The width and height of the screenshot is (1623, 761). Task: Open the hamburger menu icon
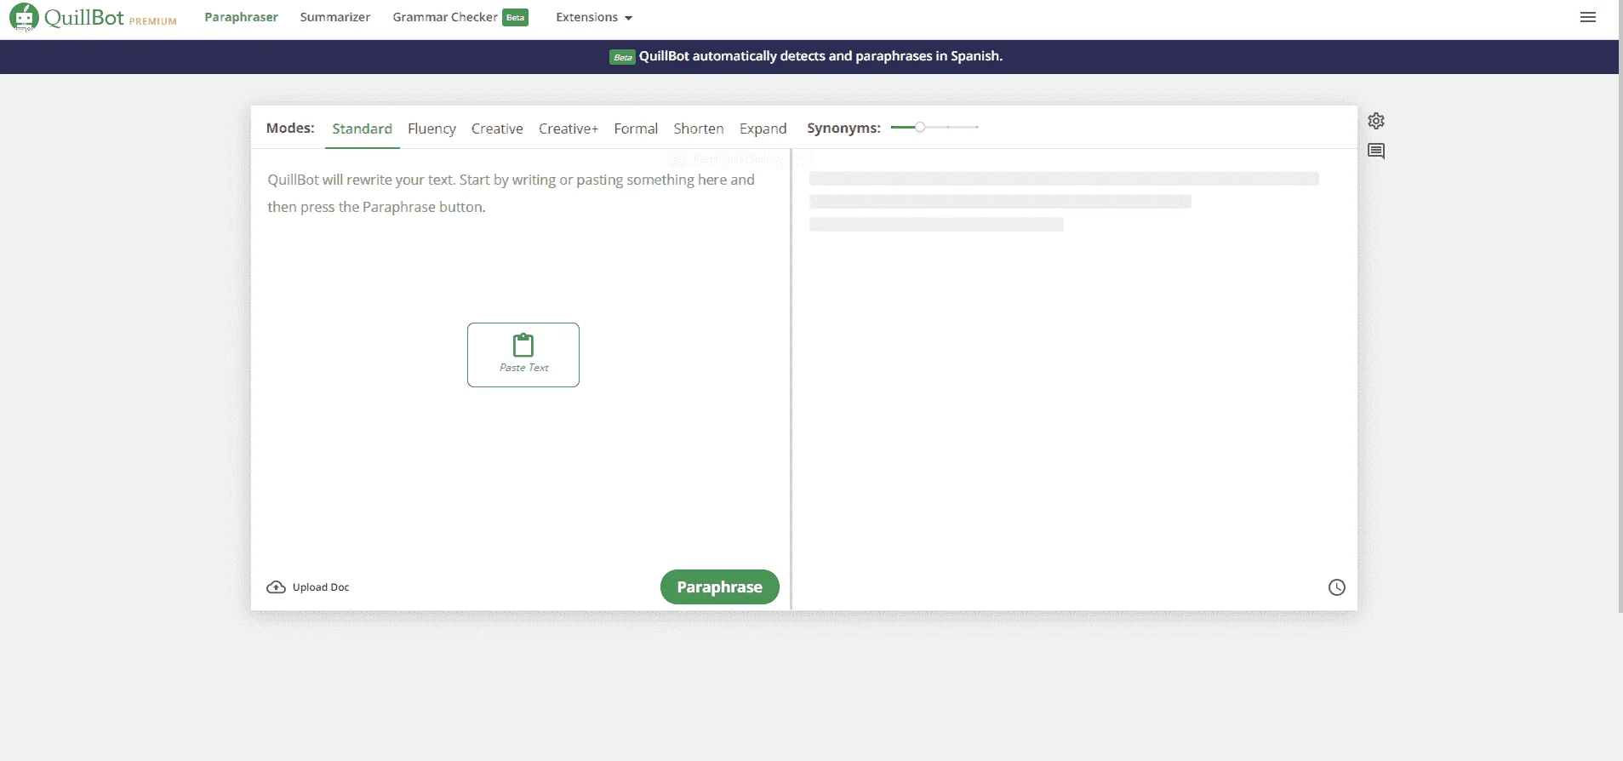coord(1587,17)
